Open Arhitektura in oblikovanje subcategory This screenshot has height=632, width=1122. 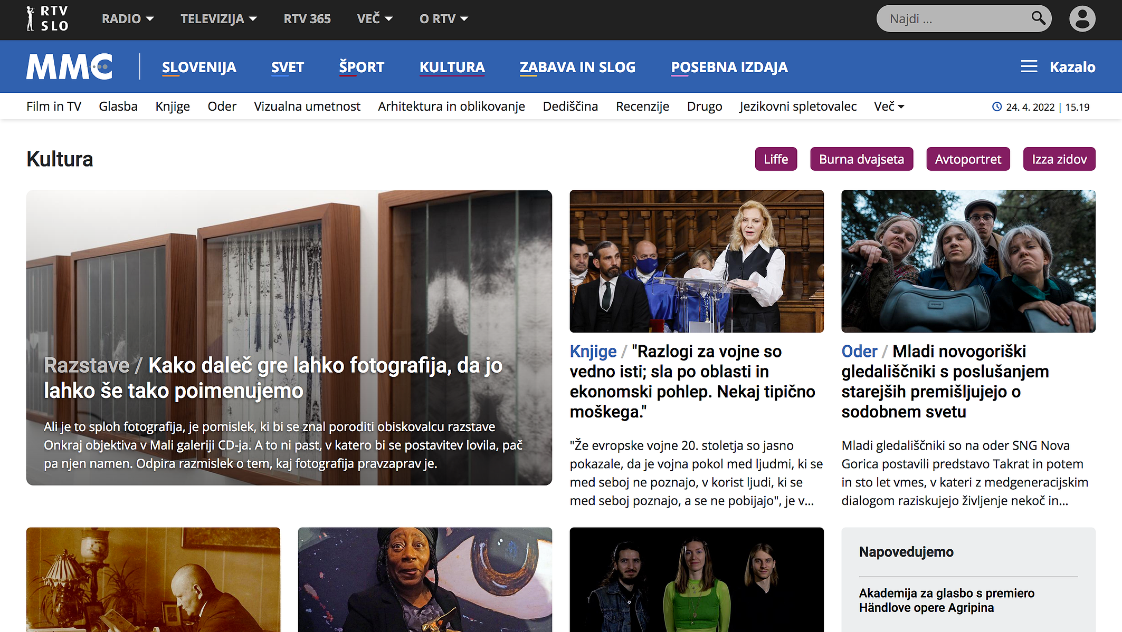point(451,106)
